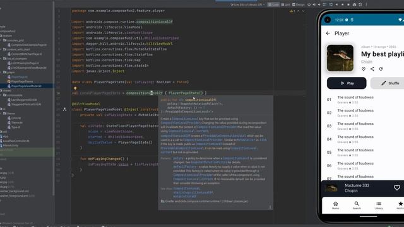Click emulator home circle icon
Screen dimensions: 404x227
tap(342, 4)
